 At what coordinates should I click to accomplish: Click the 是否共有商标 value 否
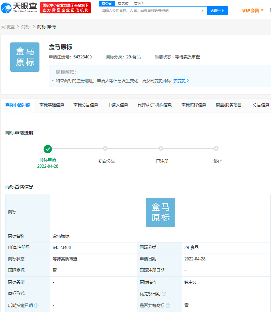tap(187, 305)
